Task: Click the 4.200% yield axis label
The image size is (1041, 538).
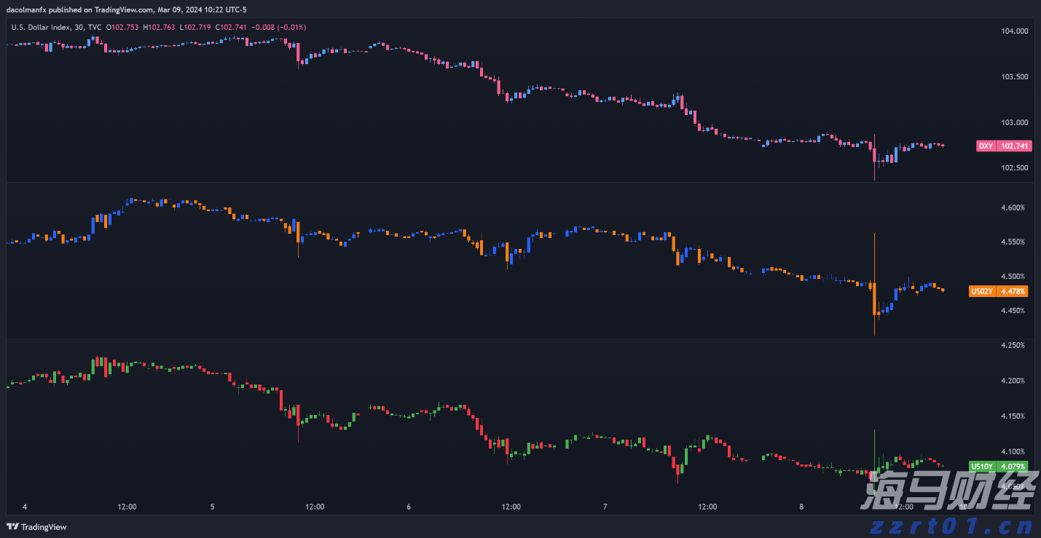Action: coord(1013,381)
